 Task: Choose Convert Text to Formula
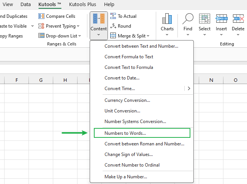coord(141,67)
